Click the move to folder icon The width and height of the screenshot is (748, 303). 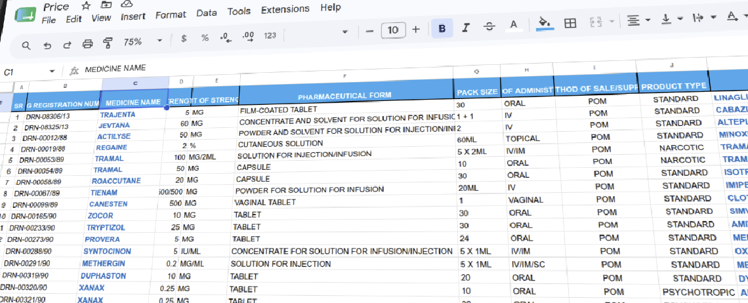tap(106, 5)
